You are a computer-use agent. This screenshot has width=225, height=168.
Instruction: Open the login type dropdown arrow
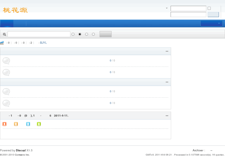click(167, 8)
